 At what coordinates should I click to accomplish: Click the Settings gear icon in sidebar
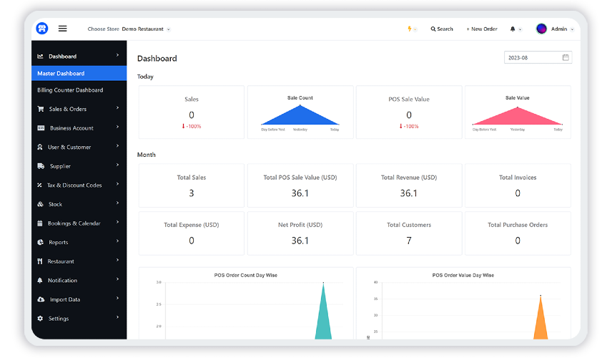point(40,319)
